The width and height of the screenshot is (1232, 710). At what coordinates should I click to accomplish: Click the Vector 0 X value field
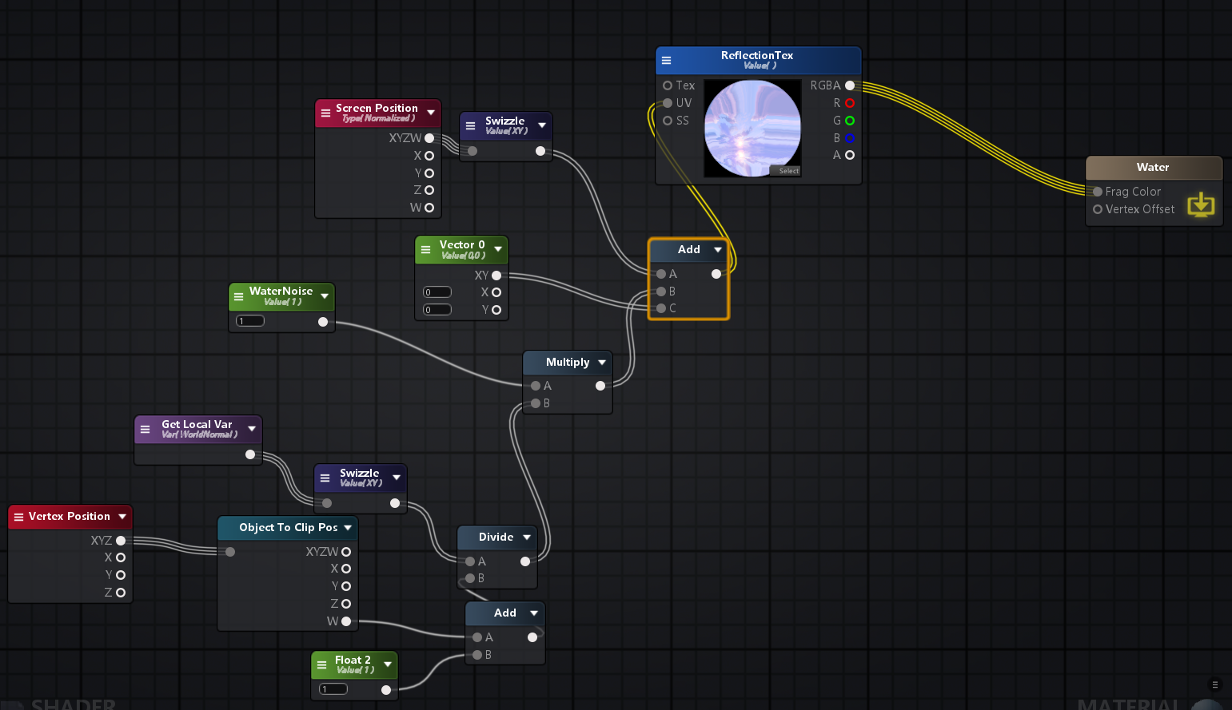point(437,292)
